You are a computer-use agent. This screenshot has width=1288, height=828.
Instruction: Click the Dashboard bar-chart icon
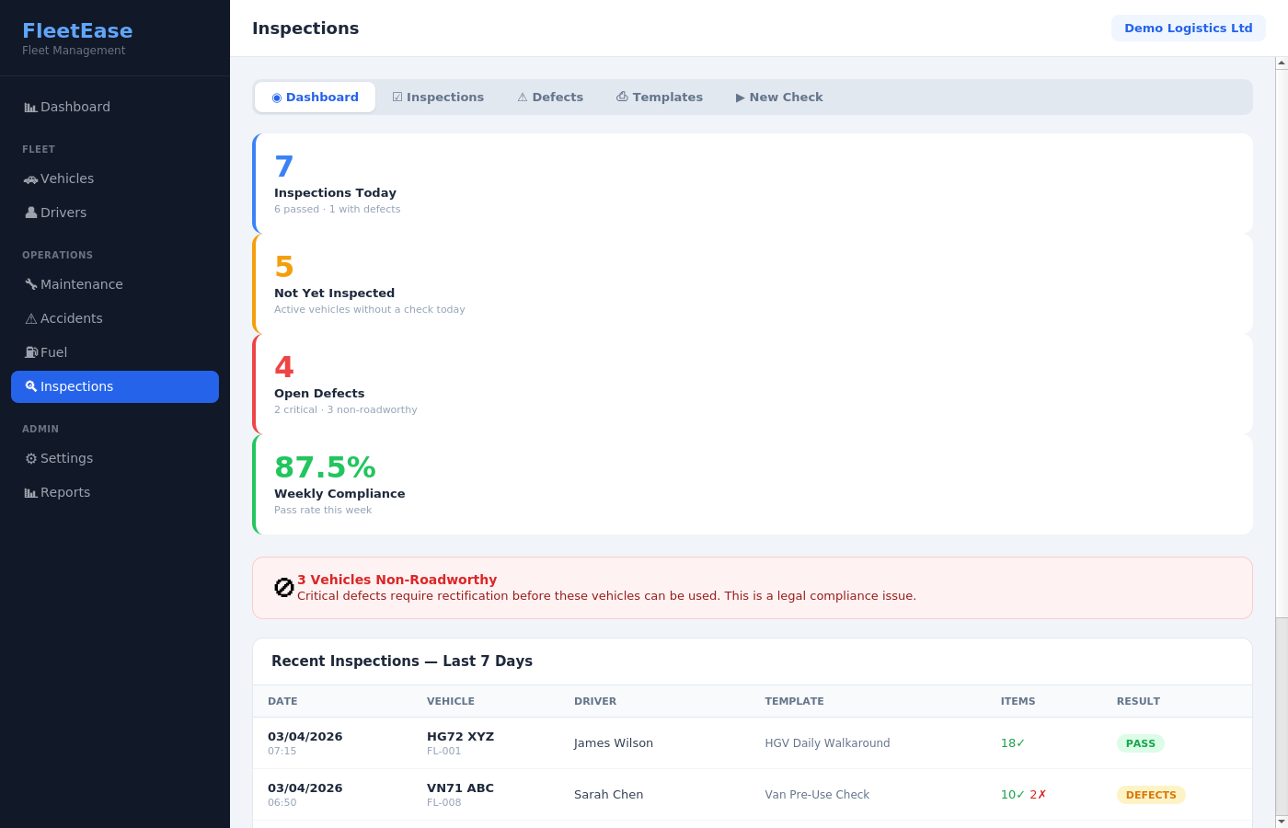[x=30, y=107]
